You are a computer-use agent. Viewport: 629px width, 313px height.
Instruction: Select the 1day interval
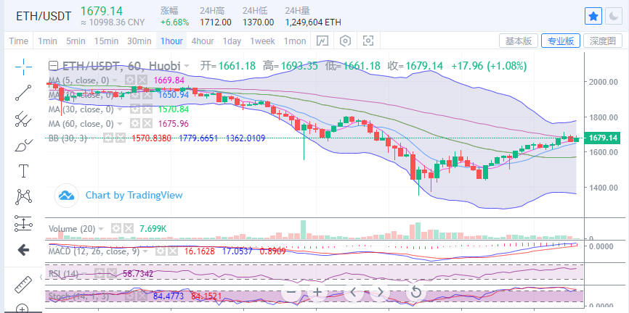click(232, 41)
